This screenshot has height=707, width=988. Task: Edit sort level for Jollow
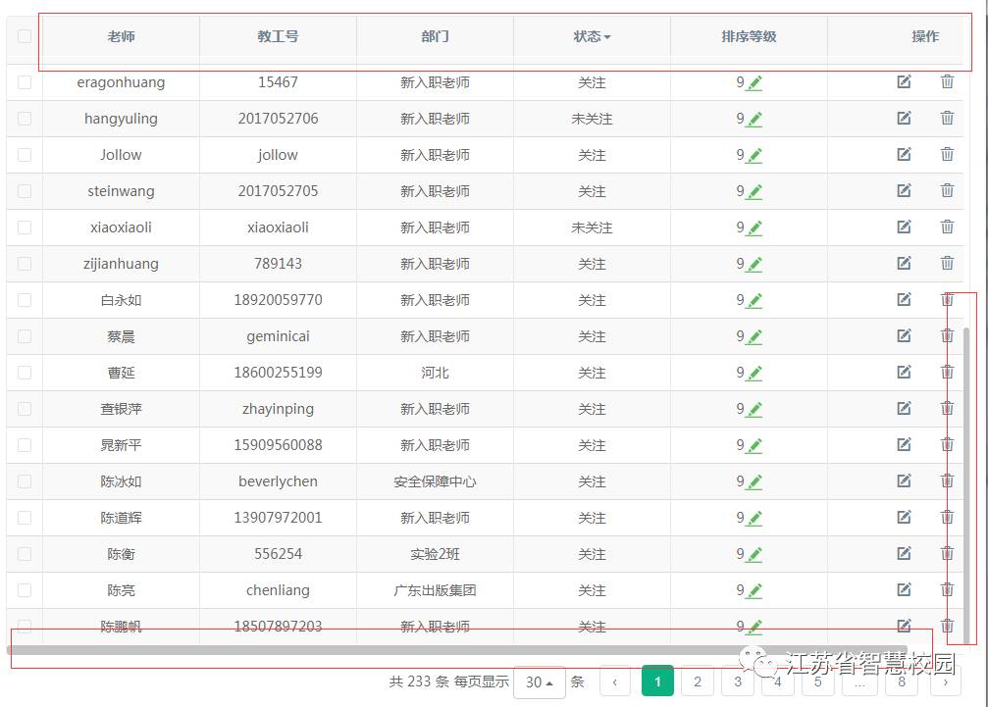tap(754, 156)
